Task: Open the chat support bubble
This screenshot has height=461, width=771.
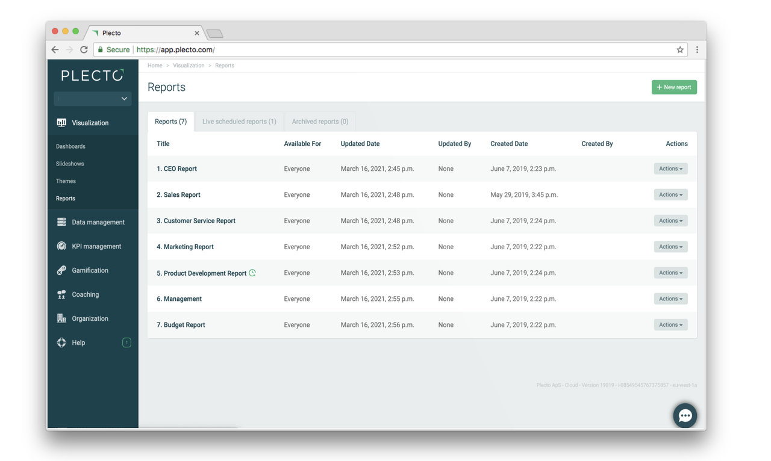Action: coord(685,415)
